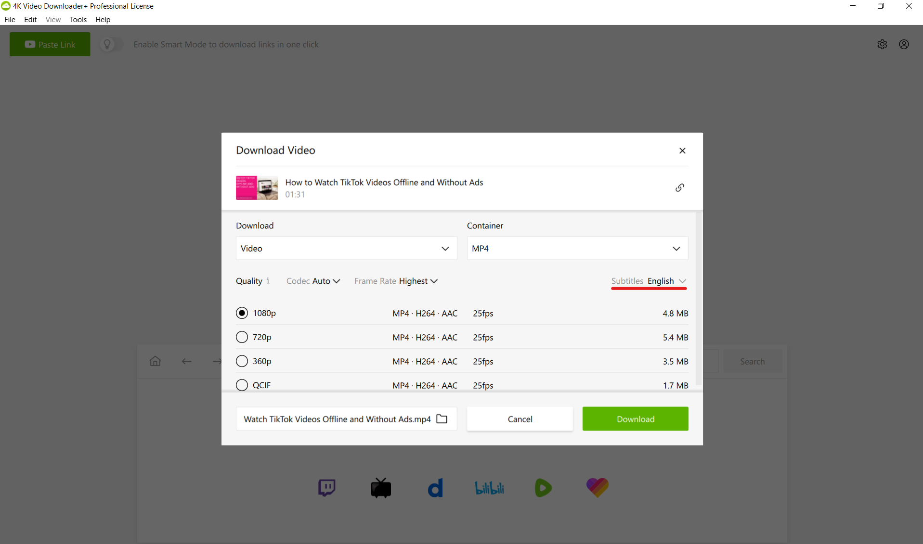Open the Edit menu
The height and width of the screenshot is (544, 923).
30,19
